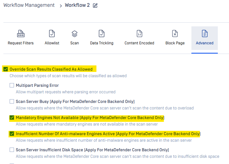Check Scan Server Insufficient Disk Space
The height and width of the screenshot is (164, 229).
12,150
